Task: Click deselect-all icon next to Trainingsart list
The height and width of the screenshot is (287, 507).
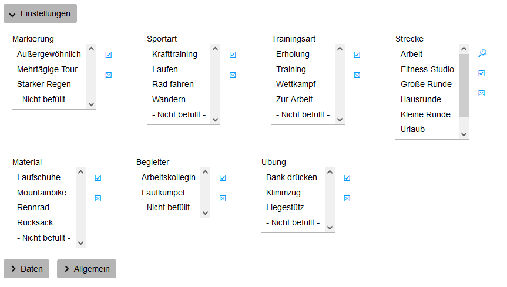Action: [x=357, y=75]
